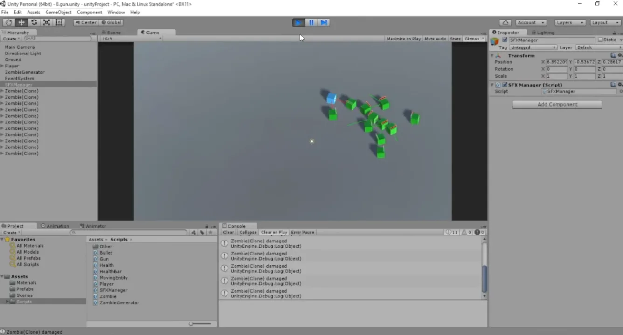Select ZombieGenerator in the Hierarchy
This screenshot has width=623, height=335.
[25, 72]
